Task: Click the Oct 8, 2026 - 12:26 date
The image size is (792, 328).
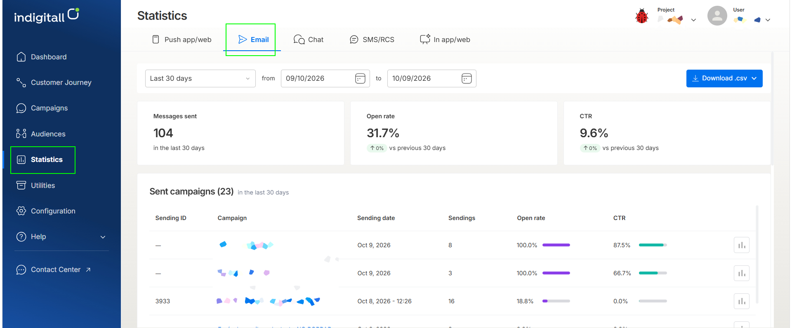Action: [384, 301]
